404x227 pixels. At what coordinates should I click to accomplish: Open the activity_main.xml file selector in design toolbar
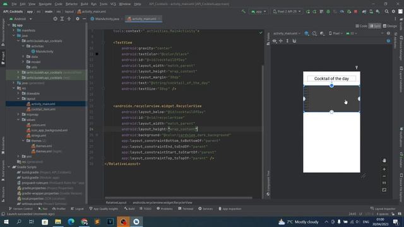point(287,33)
